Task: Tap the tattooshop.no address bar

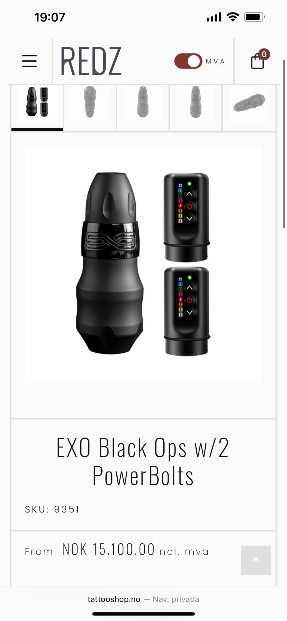Action: tap(143, 599)
